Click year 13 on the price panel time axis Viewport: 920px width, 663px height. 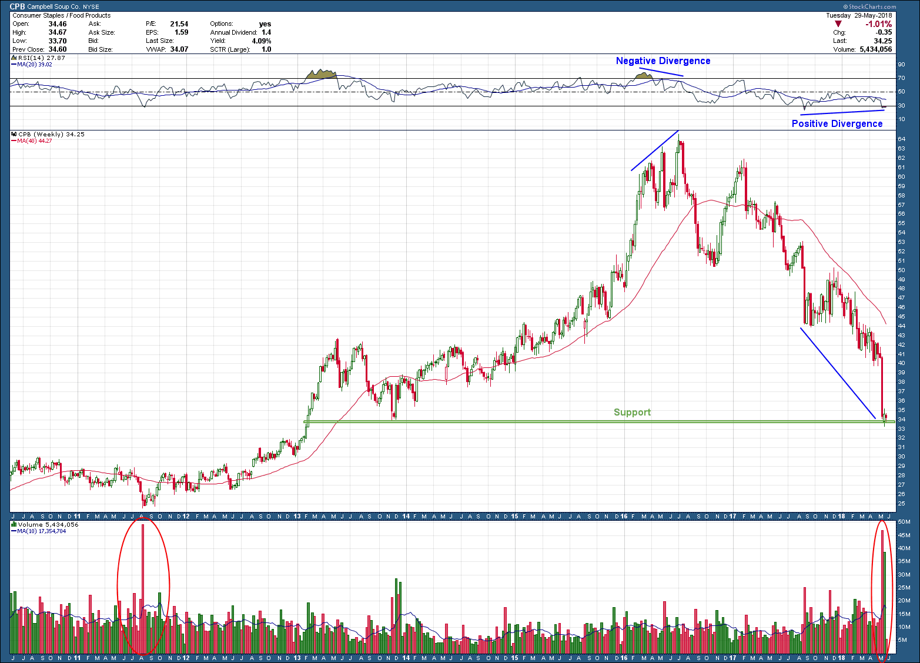[x=297, y=517]
